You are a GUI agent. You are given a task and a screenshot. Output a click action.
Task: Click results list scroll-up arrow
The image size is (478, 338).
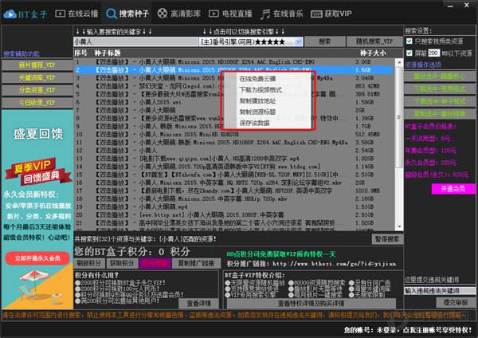[x=399, y=62]
